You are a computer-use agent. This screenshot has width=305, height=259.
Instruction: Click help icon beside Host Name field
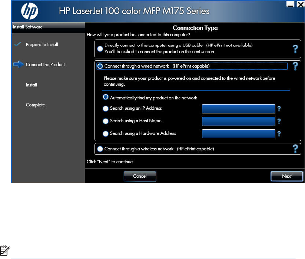pos(279,121)
